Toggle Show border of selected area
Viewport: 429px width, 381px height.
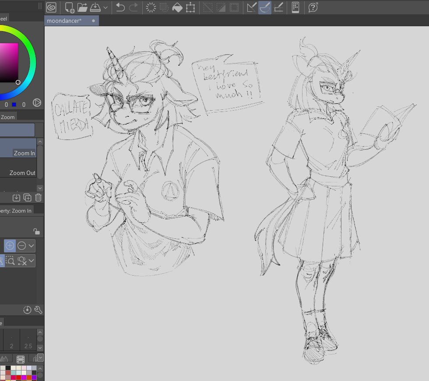tap(234, 7)
